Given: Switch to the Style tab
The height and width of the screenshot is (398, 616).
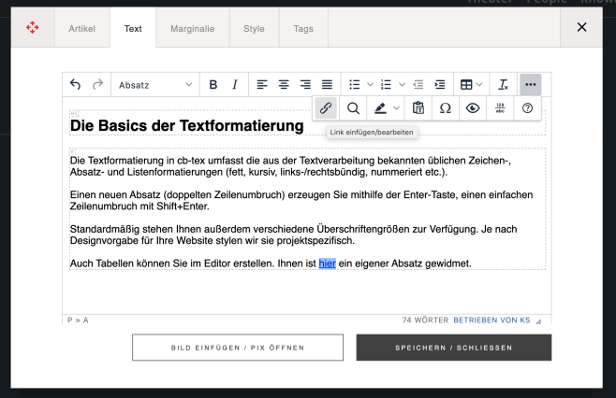Looking at the screenshot, I should [254, 29].
